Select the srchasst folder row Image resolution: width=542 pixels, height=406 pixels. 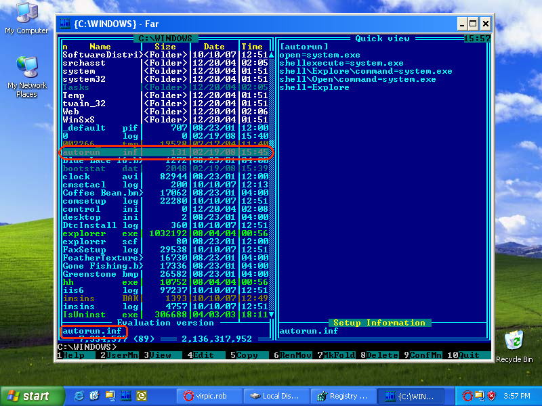click(x=165, y=63)
